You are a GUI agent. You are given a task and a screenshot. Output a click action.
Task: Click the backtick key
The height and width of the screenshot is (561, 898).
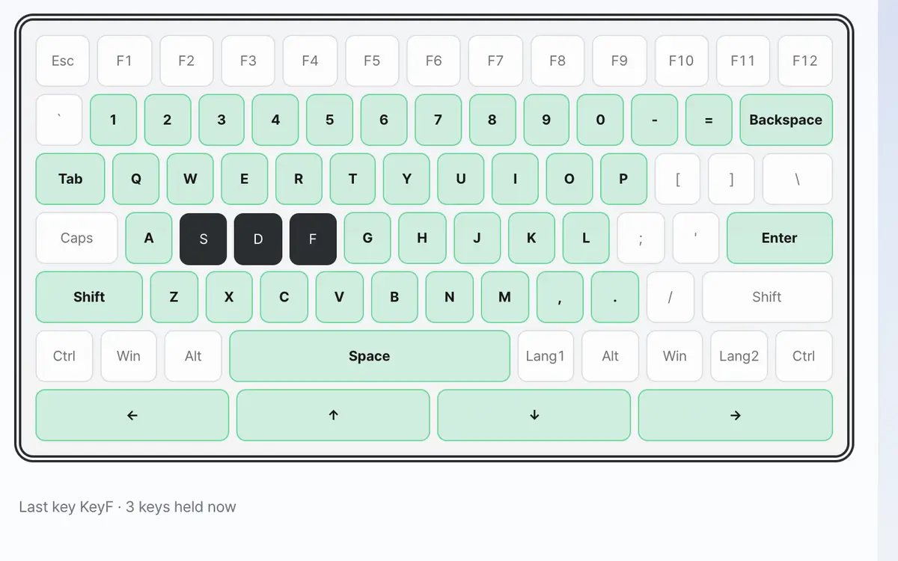[x=59, y=120]
